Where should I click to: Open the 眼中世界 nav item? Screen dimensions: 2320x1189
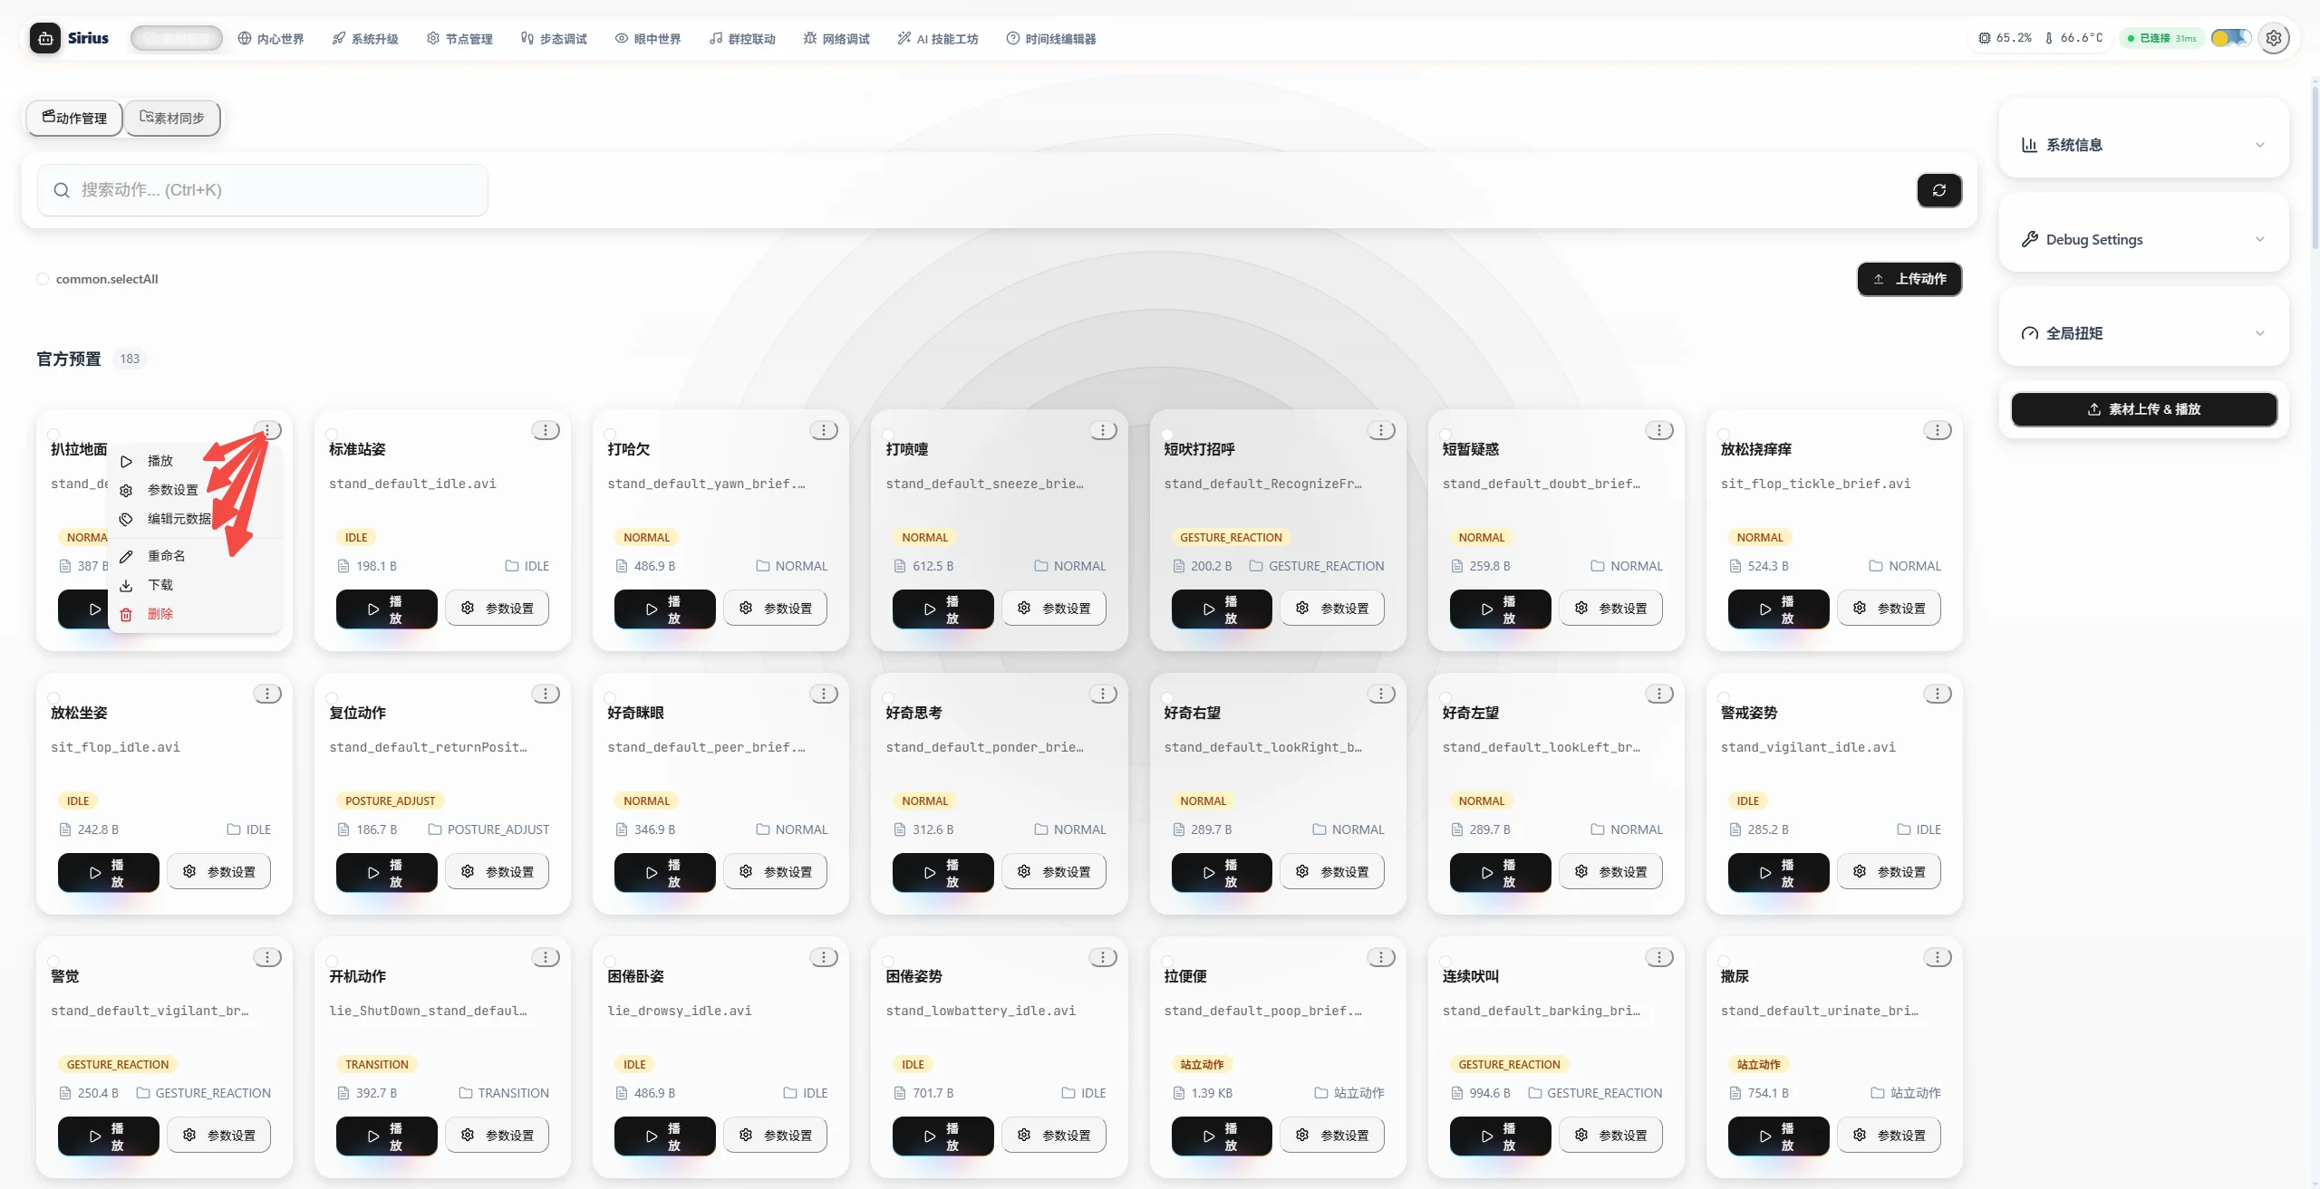click(648, 39)
